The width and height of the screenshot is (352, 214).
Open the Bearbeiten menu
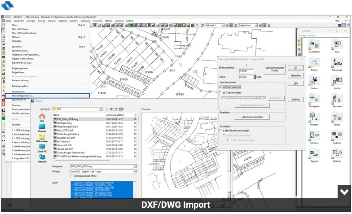19,21
